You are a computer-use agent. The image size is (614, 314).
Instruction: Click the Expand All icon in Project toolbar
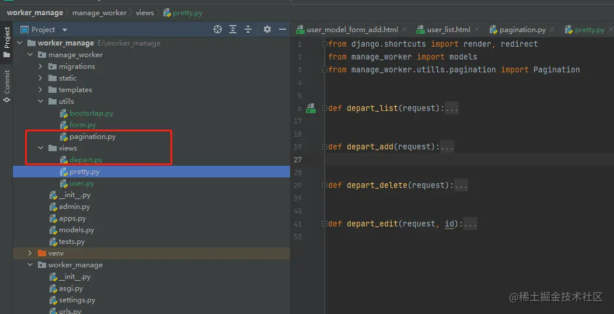tap(233, 29)
